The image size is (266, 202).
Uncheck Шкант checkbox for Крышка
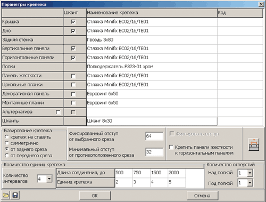pos(73,22)
